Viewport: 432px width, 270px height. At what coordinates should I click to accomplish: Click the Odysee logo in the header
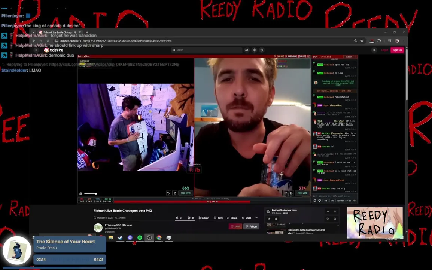[x=54, y=50]
